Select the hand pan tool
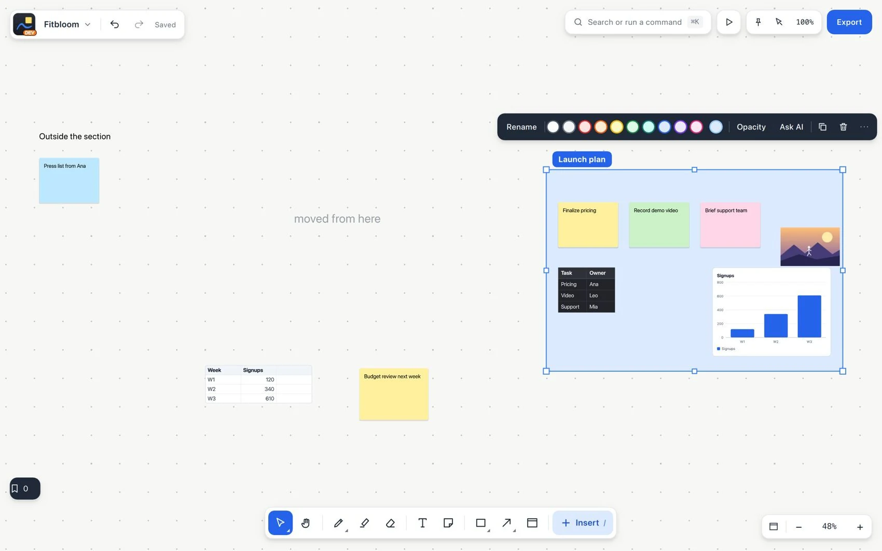The height and width of the screenshot is (551, 882). [x=306, y=523]
